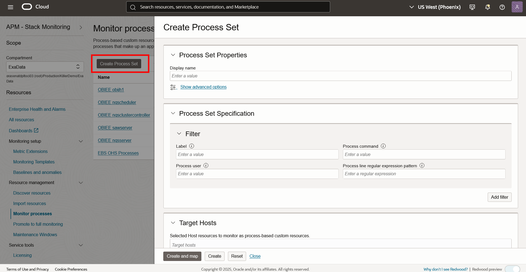Collapse the Process Set Properties section
The height and width of the screenshot is (272, 526).
click(x=173, y=55)
